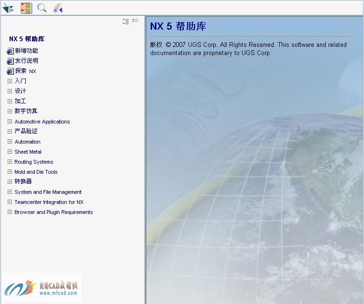The width and height of the screenshot is (364, 304).
Task: Expand the Automation tree node
Action: click(10, 141)
